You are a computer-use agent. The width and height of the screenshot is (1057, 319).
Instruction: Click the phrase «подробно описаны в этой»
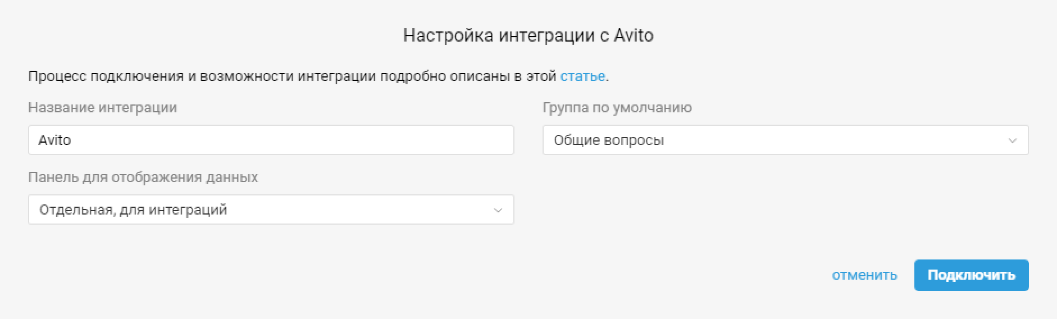pos(468,76)
